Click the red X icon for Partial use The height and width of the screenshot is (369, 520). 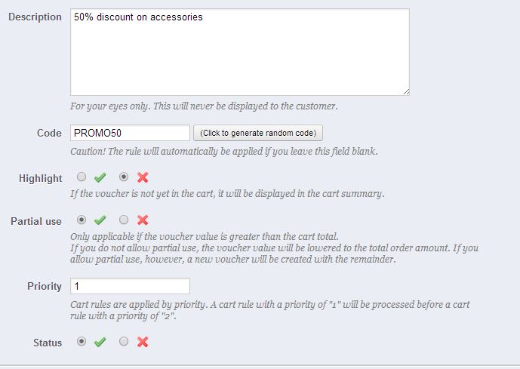click(x=143, y=220)
